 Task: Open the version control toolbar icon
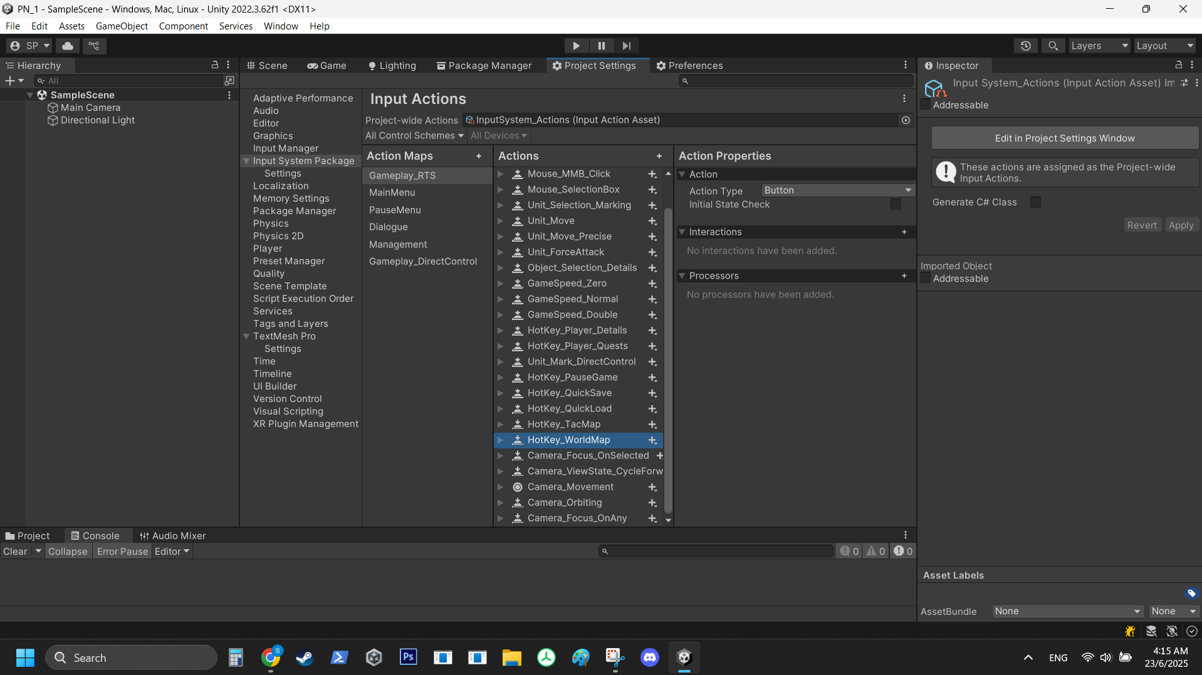click(x=94, y=46)
